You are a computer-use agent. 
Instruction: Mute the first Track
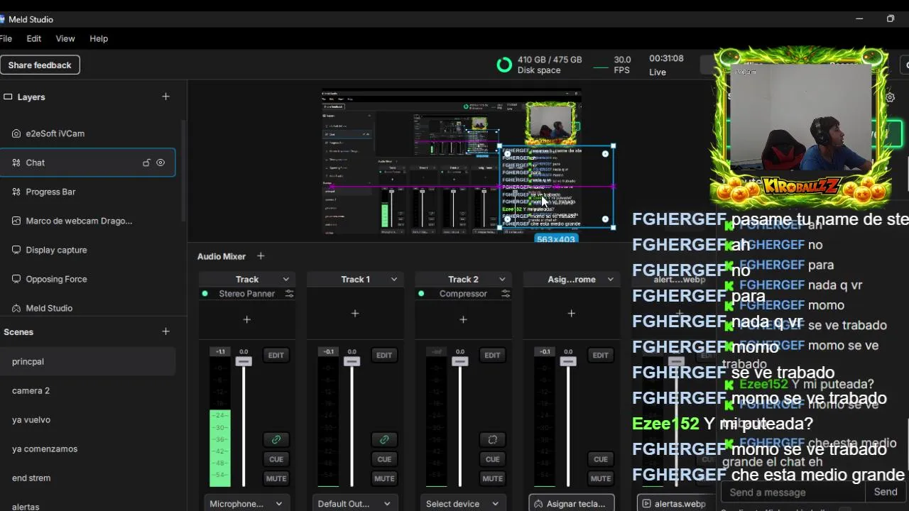pyautogui.click(x=276, y=478)
